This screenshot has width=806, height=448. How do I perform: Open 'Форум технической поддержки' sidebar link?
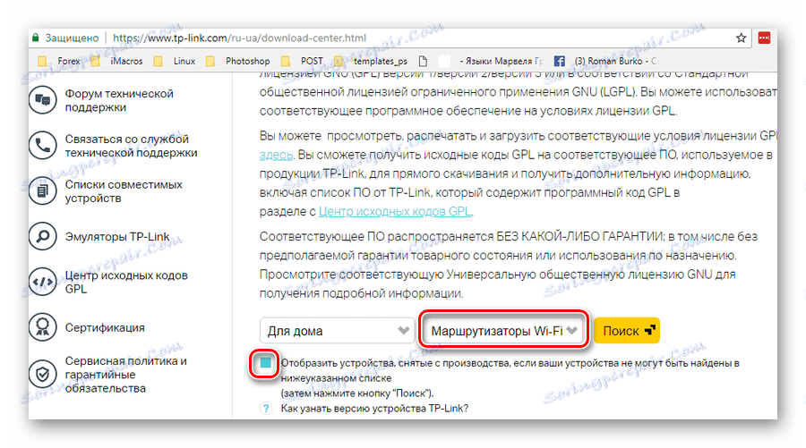click(119, 100)
